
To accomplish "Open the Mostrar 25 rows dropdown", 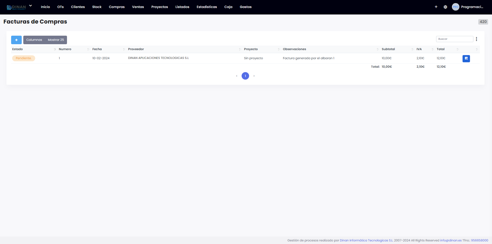I will 56,40.
